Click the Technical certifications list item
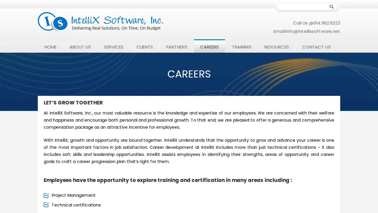Image resolution: width=378 pixels, height=213 pixels. pos(76,205)
